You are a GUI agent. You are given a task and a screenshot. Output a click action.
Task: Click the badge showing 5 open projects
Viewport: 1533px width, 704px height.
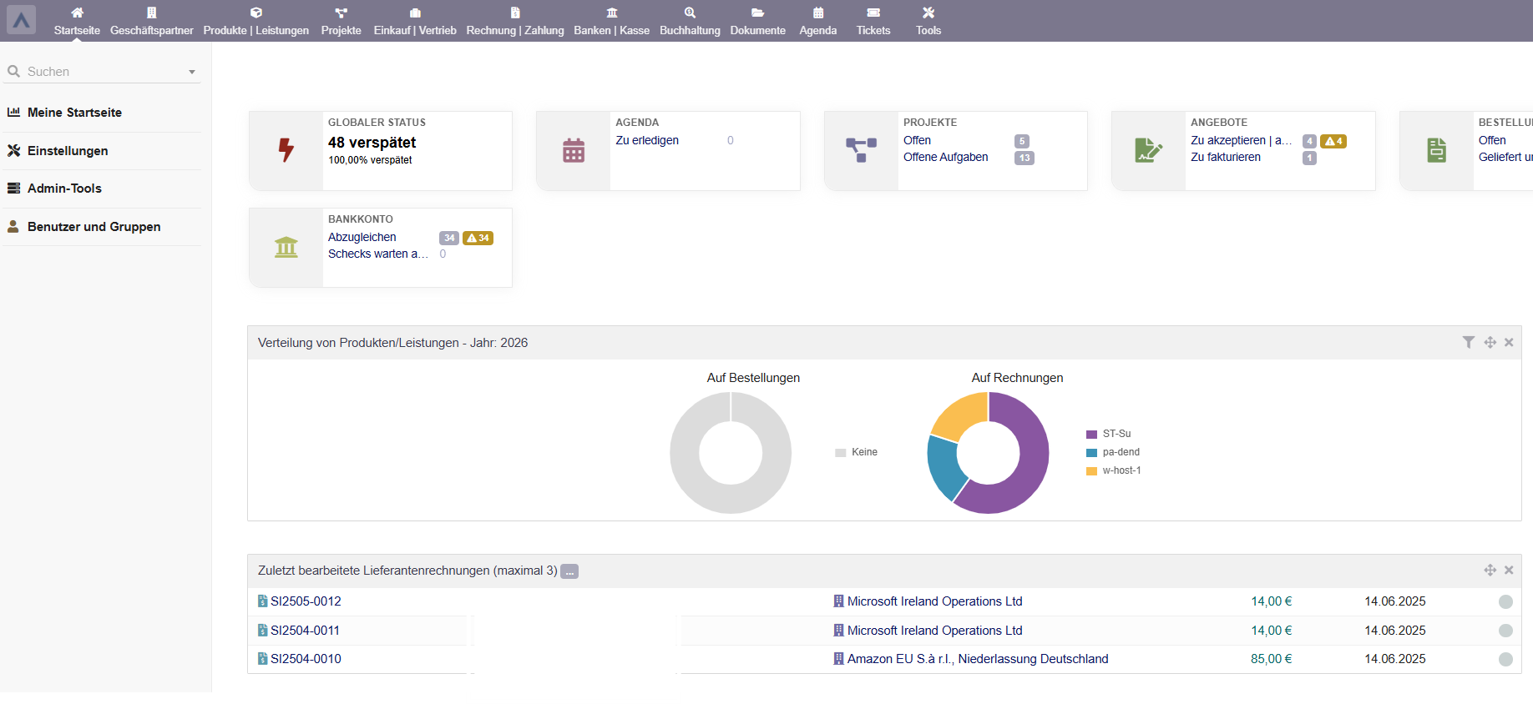[1022, 141]
